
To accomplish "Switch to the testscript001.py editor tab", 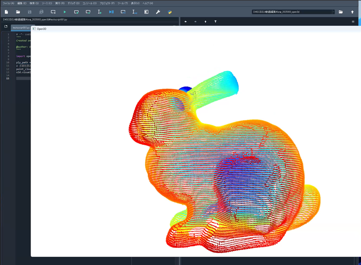I will pyautogui.click(x=21, y=28).
